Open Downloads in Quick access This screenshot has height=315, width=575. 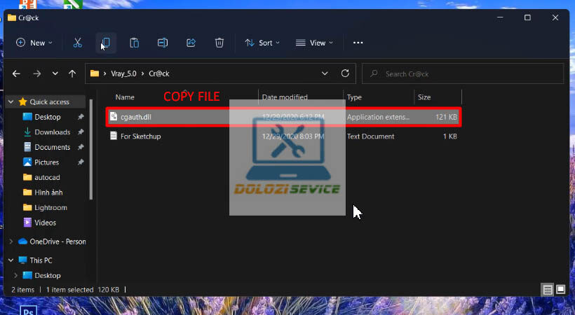[52, 132]
